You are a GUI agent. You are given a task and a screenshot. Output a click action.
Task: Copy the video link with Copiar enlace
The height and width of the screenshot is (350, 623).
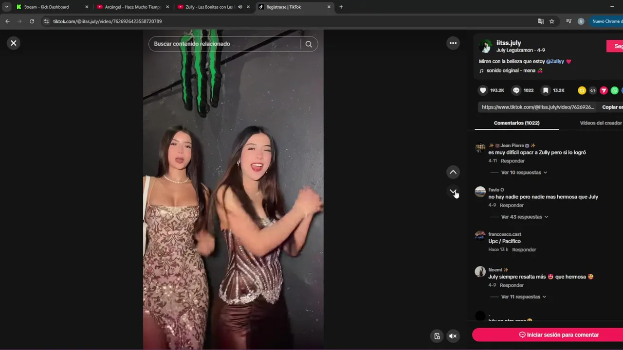pos(612,107)
